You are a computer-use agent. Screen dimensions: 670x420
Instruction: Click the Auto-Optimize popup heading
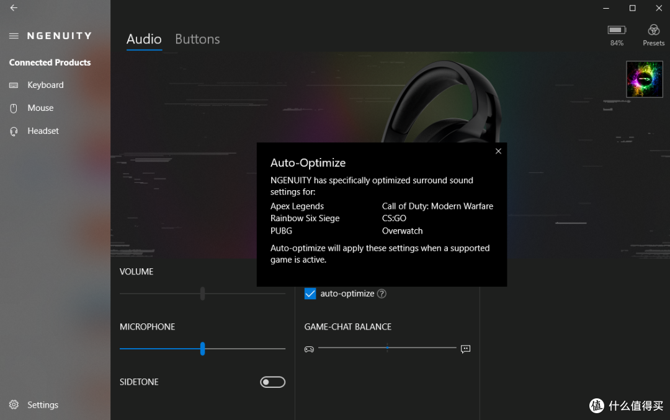click(x=308, y=163)
